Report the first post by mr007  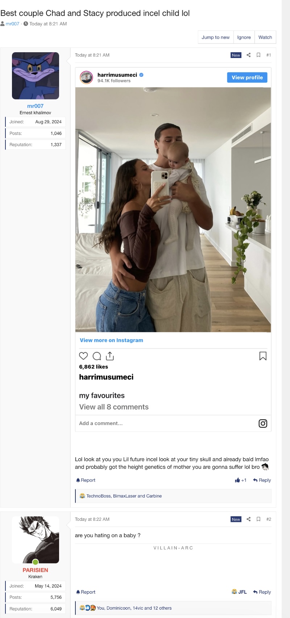tap(86, 480)
